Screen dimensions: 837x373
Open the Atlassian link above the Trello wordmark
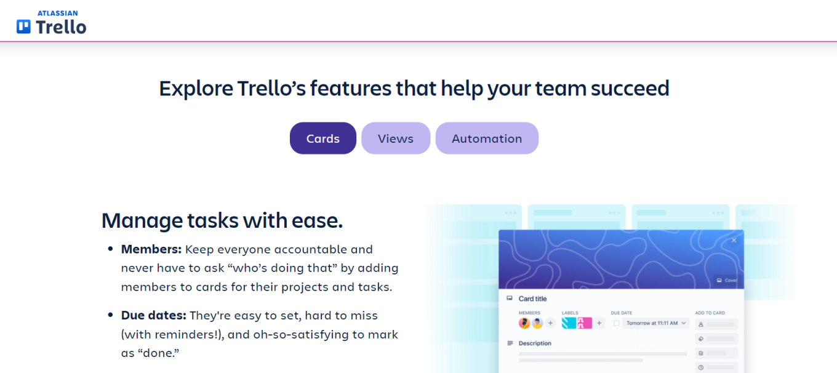tap(57, 12)
